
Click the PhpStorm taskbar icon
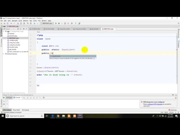tap(80, 116)
